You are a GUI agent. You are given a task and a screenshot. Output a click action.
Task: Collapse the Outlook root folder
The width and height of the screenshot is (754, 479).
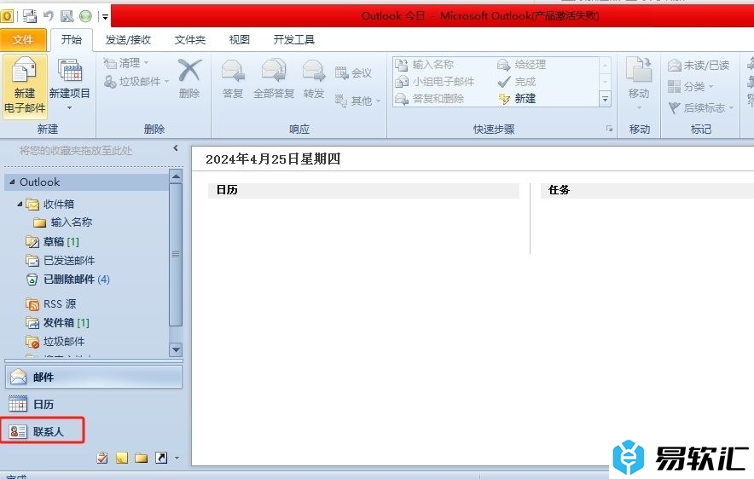coord(12,182)
